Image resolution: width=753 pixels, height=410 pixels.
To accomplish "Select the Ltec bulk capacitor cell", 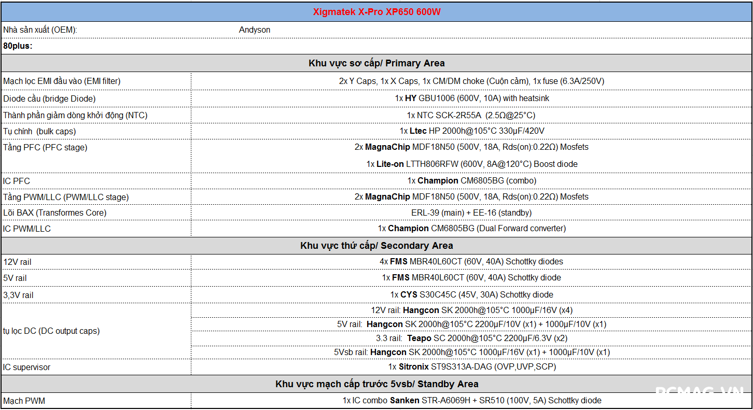I will point(471,131).
